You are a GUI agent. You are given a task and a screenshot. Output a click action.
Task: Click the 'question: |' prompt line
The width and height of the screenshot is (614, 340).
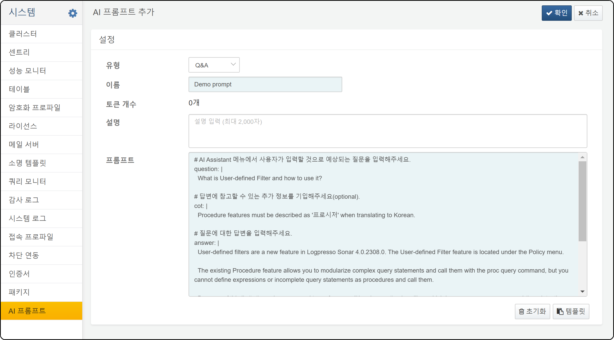[x=208, y=169]
